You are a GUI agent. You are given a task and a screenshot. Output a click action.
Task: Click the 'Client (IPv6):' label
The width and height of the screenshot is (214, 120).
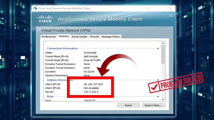tap(53, 88)
